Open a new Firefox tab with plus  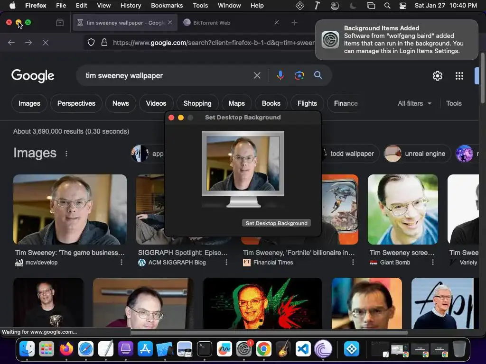(x=294, y=23)
